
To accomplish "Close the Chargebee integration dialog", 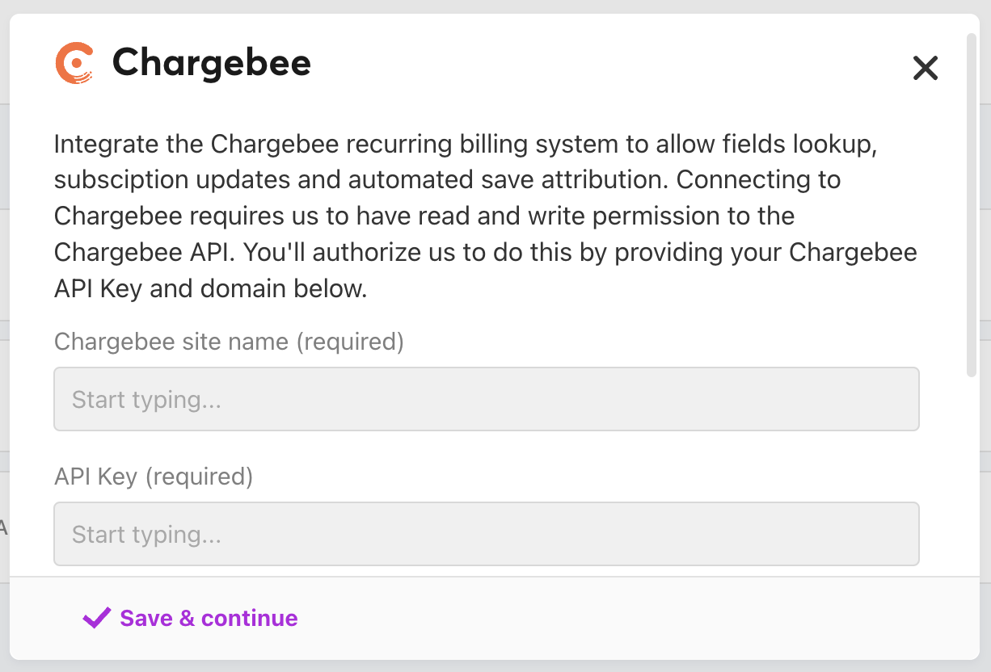I will pyautogui.click(x=925, y=68).
